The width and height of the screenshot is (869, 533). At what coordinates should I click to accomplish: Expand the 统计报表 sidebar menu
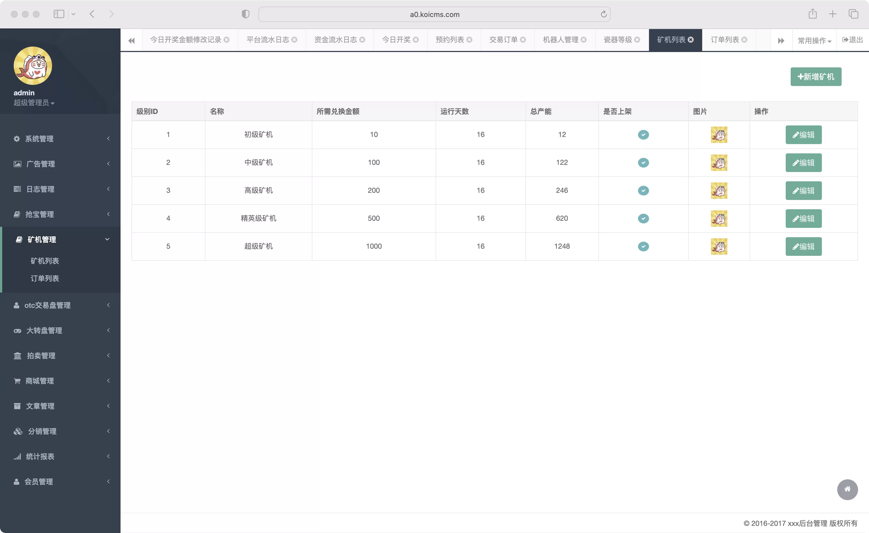(x=60, y=457)
